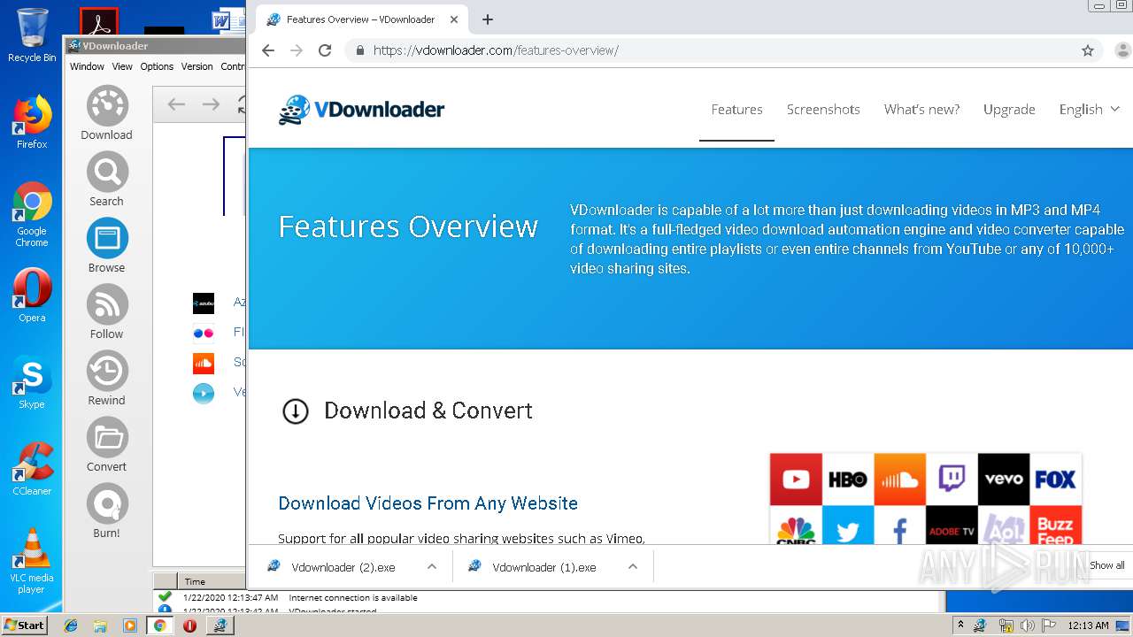The image size is (1133, 637).
Task: Click the SoundCloud icon in VDownloader list
Action: [x=204, y=363]
